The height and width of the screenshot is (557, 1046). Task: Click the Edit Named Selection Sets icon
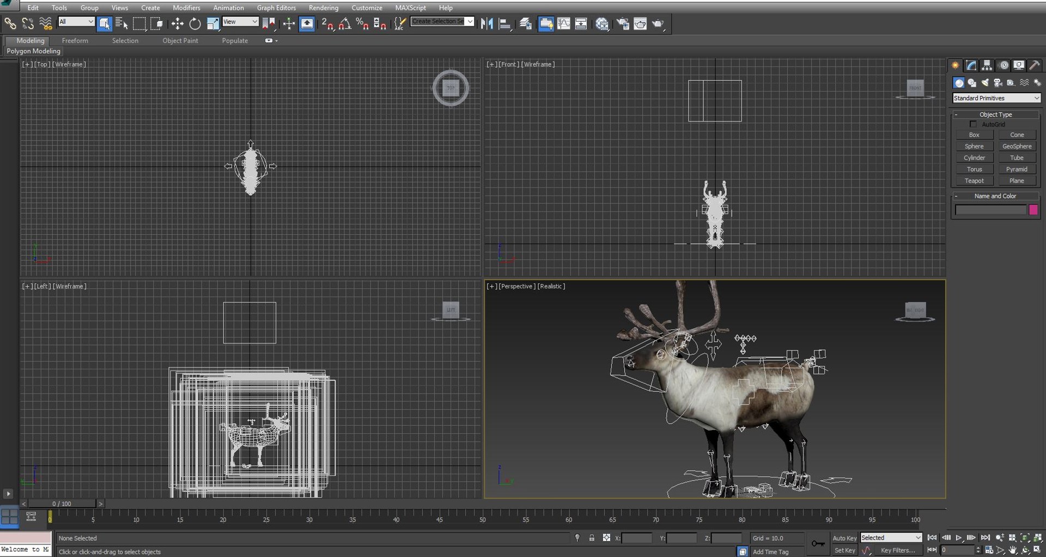(x=400, y=23)
